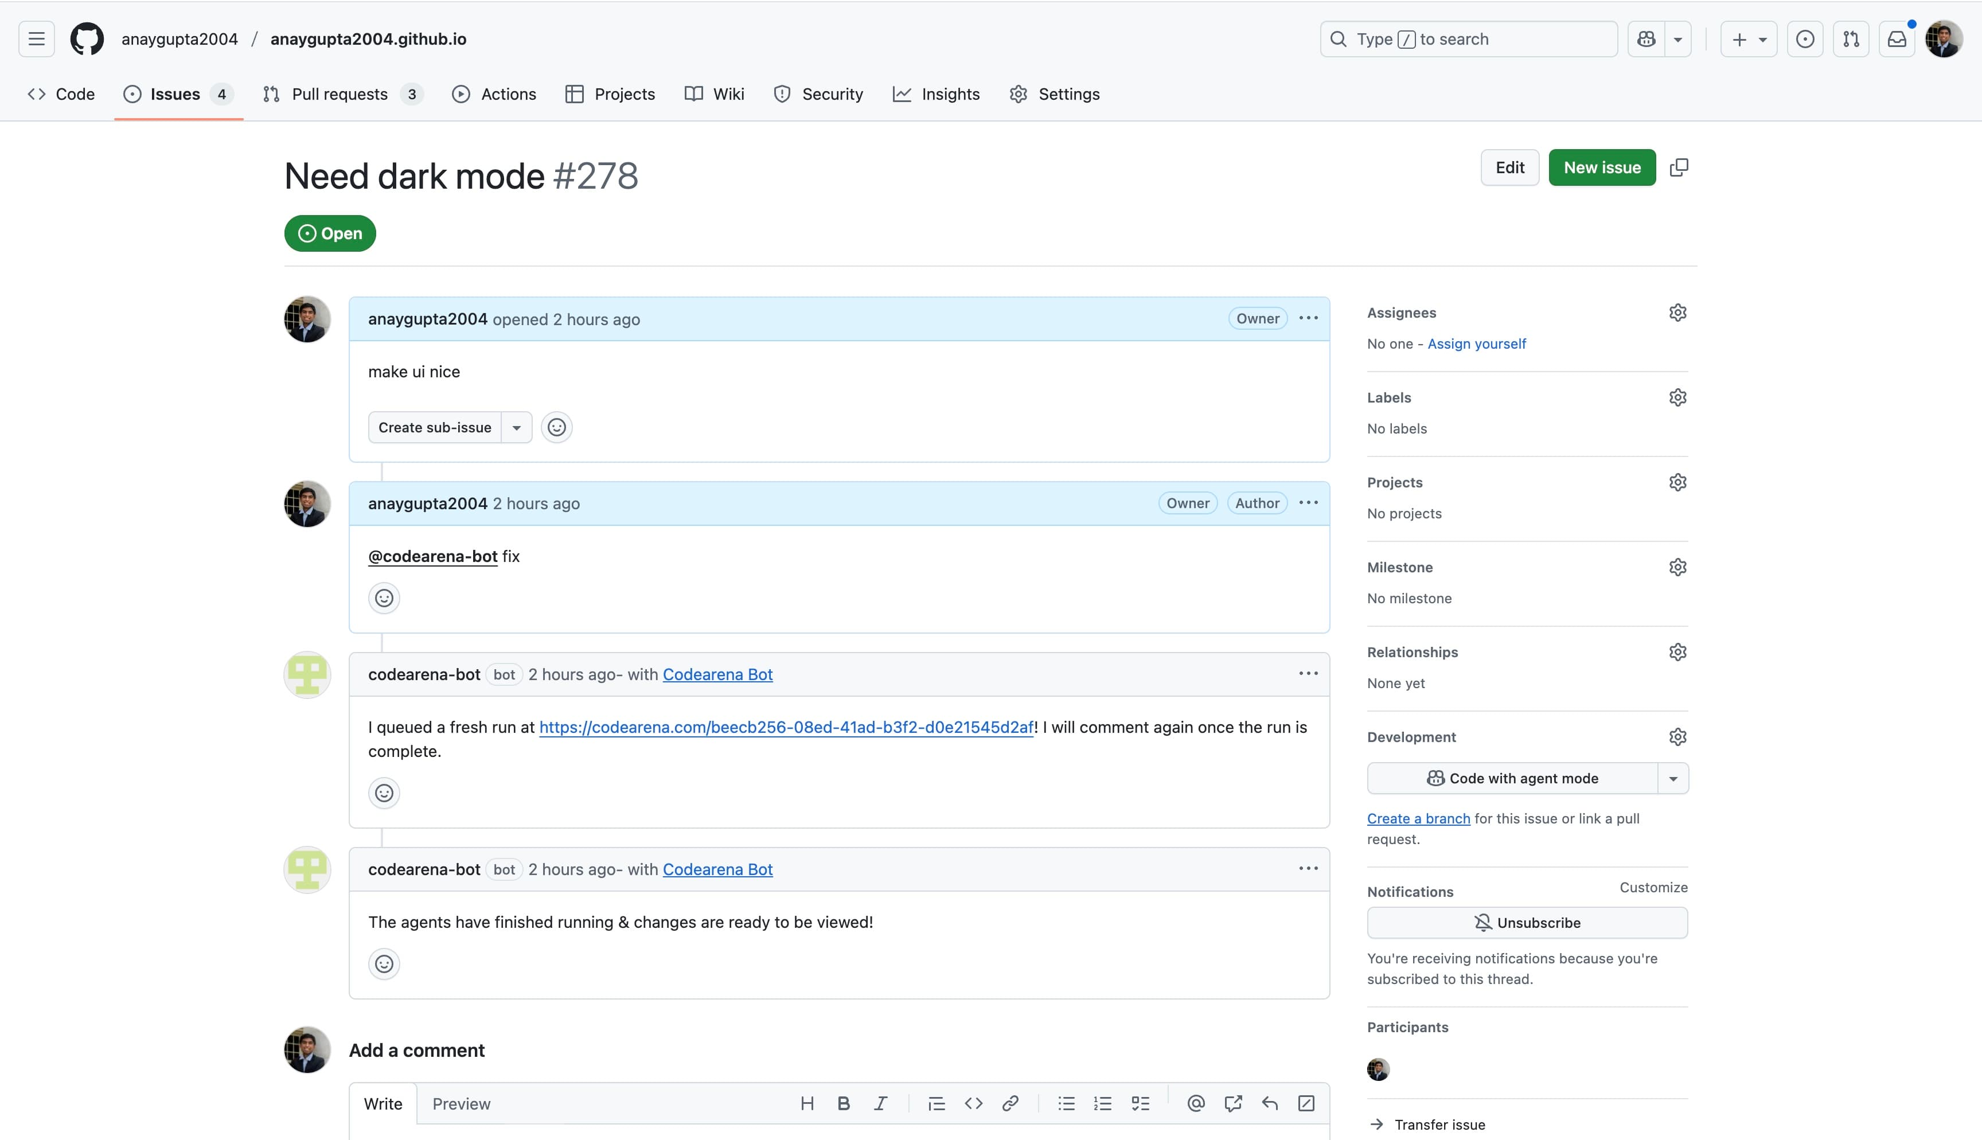Image resolution: width=1982 pixels, height=1140 pixels.
Task: Open the kebab menu on the bot comment
Action: (x=1308, y=673)
